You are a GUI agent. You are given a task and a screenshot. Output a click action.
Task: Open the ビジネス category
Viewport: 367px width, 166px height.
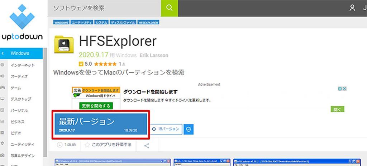(x=18, y=122)
